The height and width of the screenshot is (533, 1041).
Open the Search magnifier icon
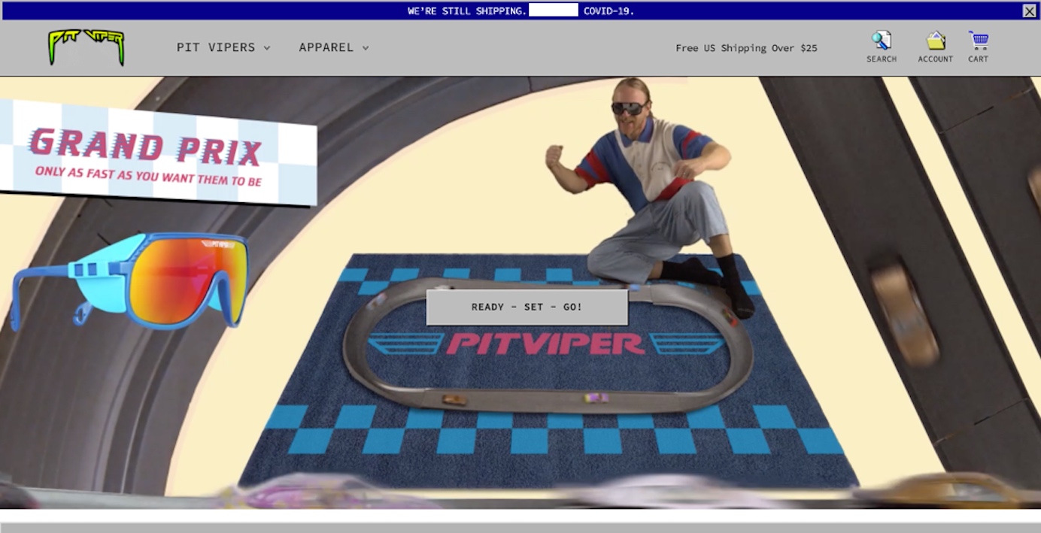(x=882, y=41)
